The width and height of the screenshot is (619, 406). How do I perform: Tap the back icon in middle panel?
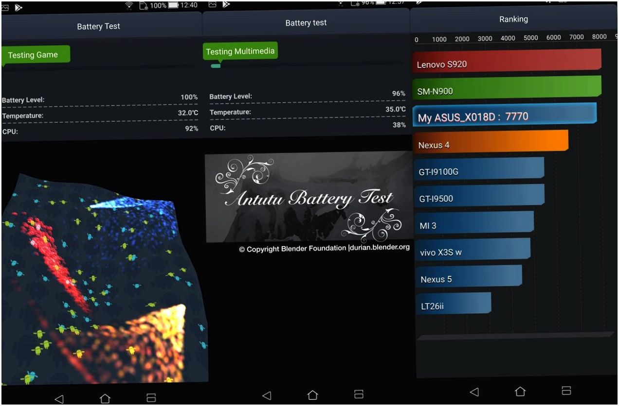[x=267, y=396]
